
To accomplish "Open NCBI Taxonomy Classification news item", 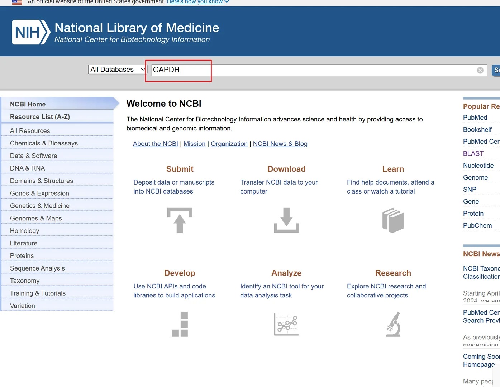I will [x=481, y=273].
